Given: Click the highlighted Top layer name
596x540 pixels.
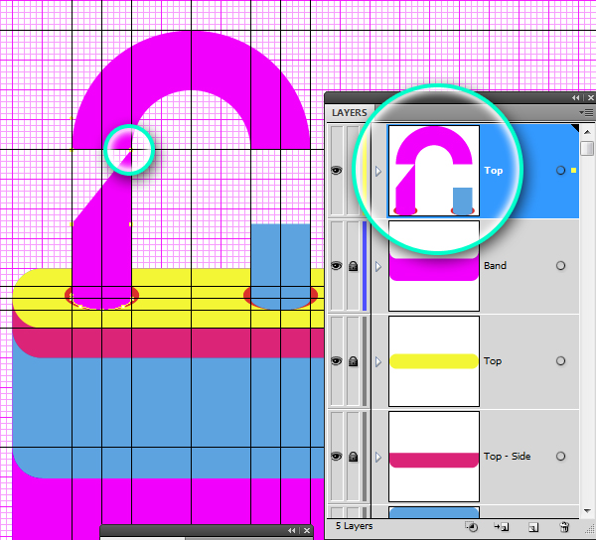Looking at the screenshot, I should click(x=494, y=170).
